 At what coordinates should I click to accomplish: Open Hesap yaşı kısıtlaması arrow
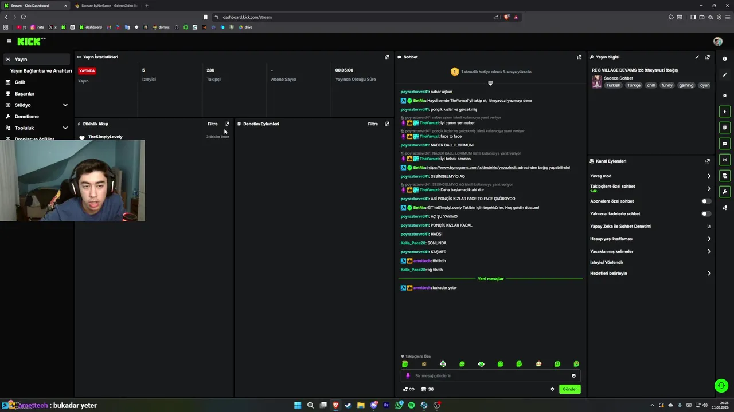(x=709, y=239)
